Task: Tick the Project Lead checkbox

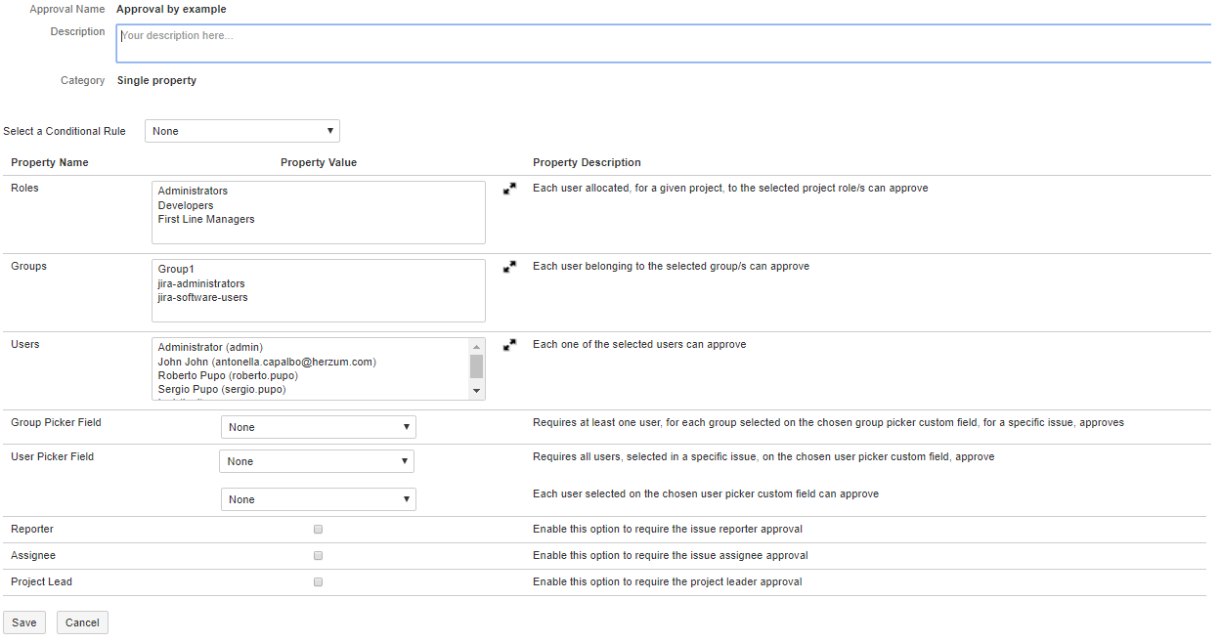Action: click(x=318, y=582)
